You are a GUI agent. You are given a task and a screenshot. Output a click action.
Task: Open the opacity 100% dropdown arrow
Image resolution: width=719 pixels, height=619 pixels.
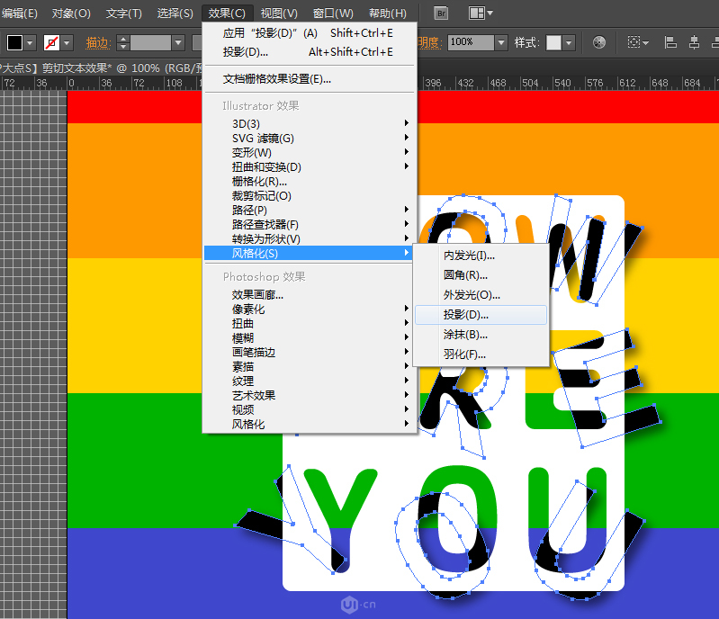tap(500, 42)
